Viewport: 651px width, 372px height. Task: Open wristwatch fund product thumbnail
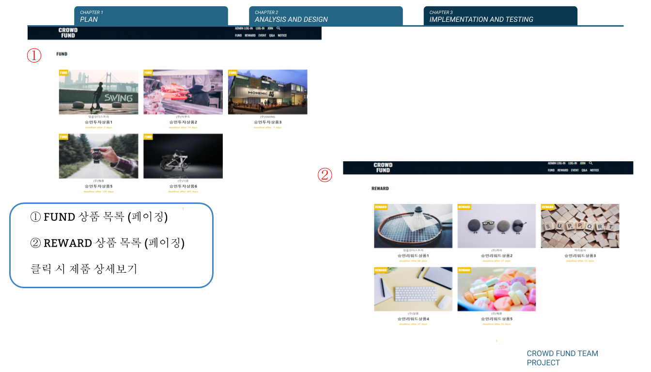(98, 156)
